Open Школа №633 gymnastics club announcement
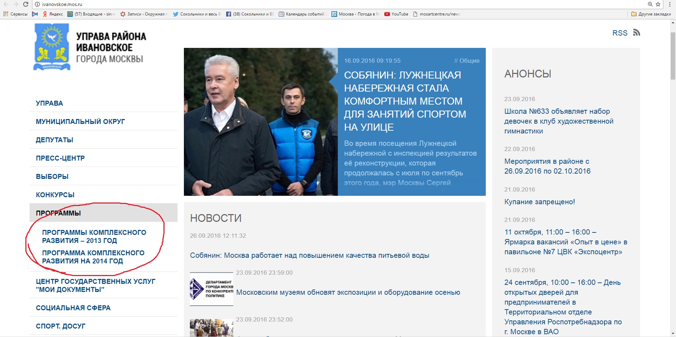 pos(559,121)
